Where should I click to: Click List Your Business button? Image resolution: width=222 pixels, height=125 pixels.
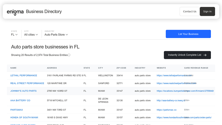pos(188,34)
